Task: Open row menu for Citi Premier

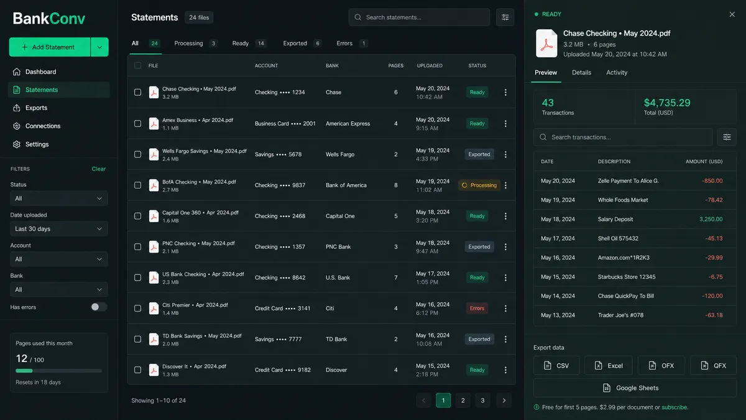Action: point(505,309)
